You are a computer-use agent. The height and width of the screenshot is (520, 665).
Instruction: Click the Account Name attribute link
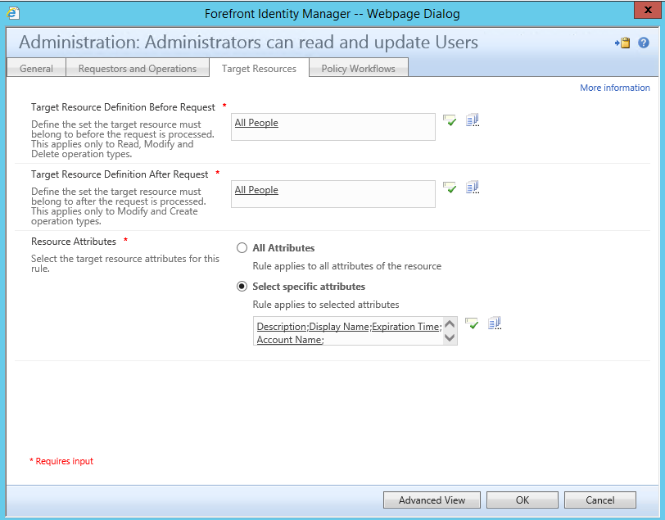click(x=289, y=340)
